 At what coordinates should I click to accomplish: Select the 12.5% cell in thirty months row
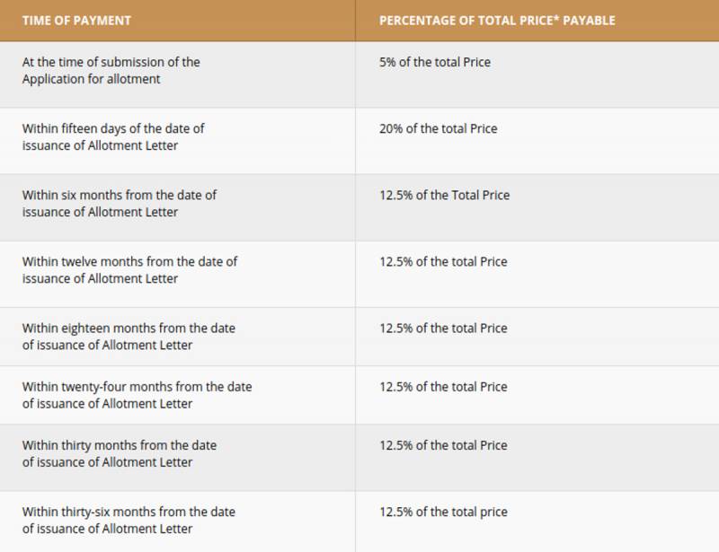tap(443, 445)
